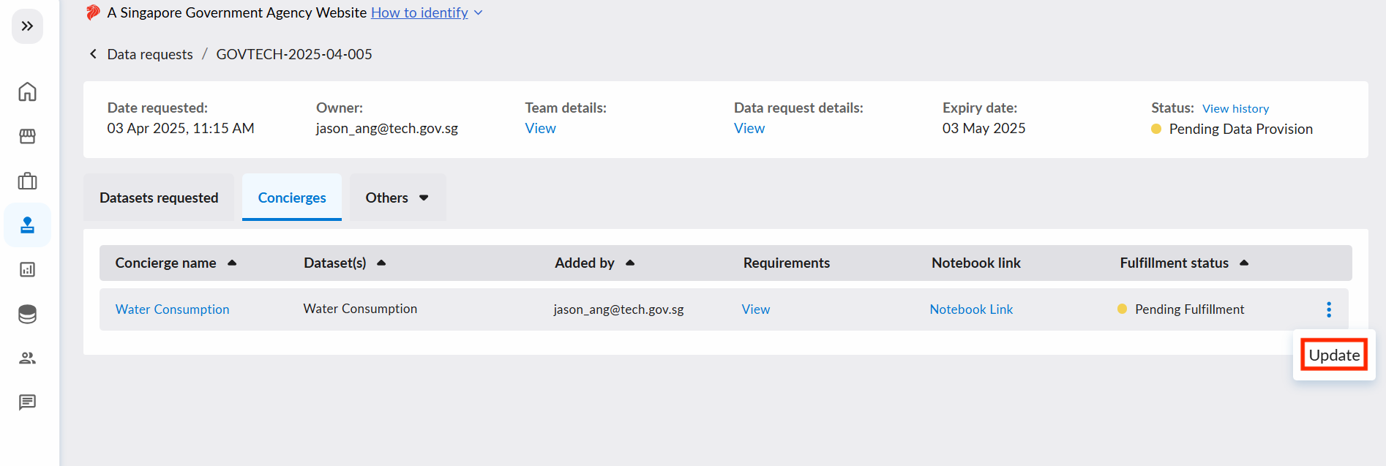The width and height of the screenshot is (1386, 466).
Task: Select the Concierges tab
Action: tap(292, 198)
